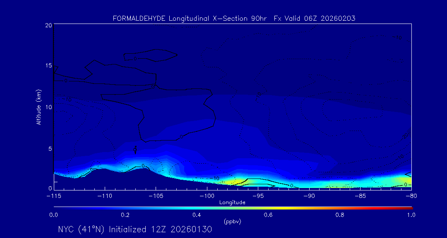Select the (ppbv) units label
The width and height of the screenshot is (447, 238).
(x=232, y=221)
